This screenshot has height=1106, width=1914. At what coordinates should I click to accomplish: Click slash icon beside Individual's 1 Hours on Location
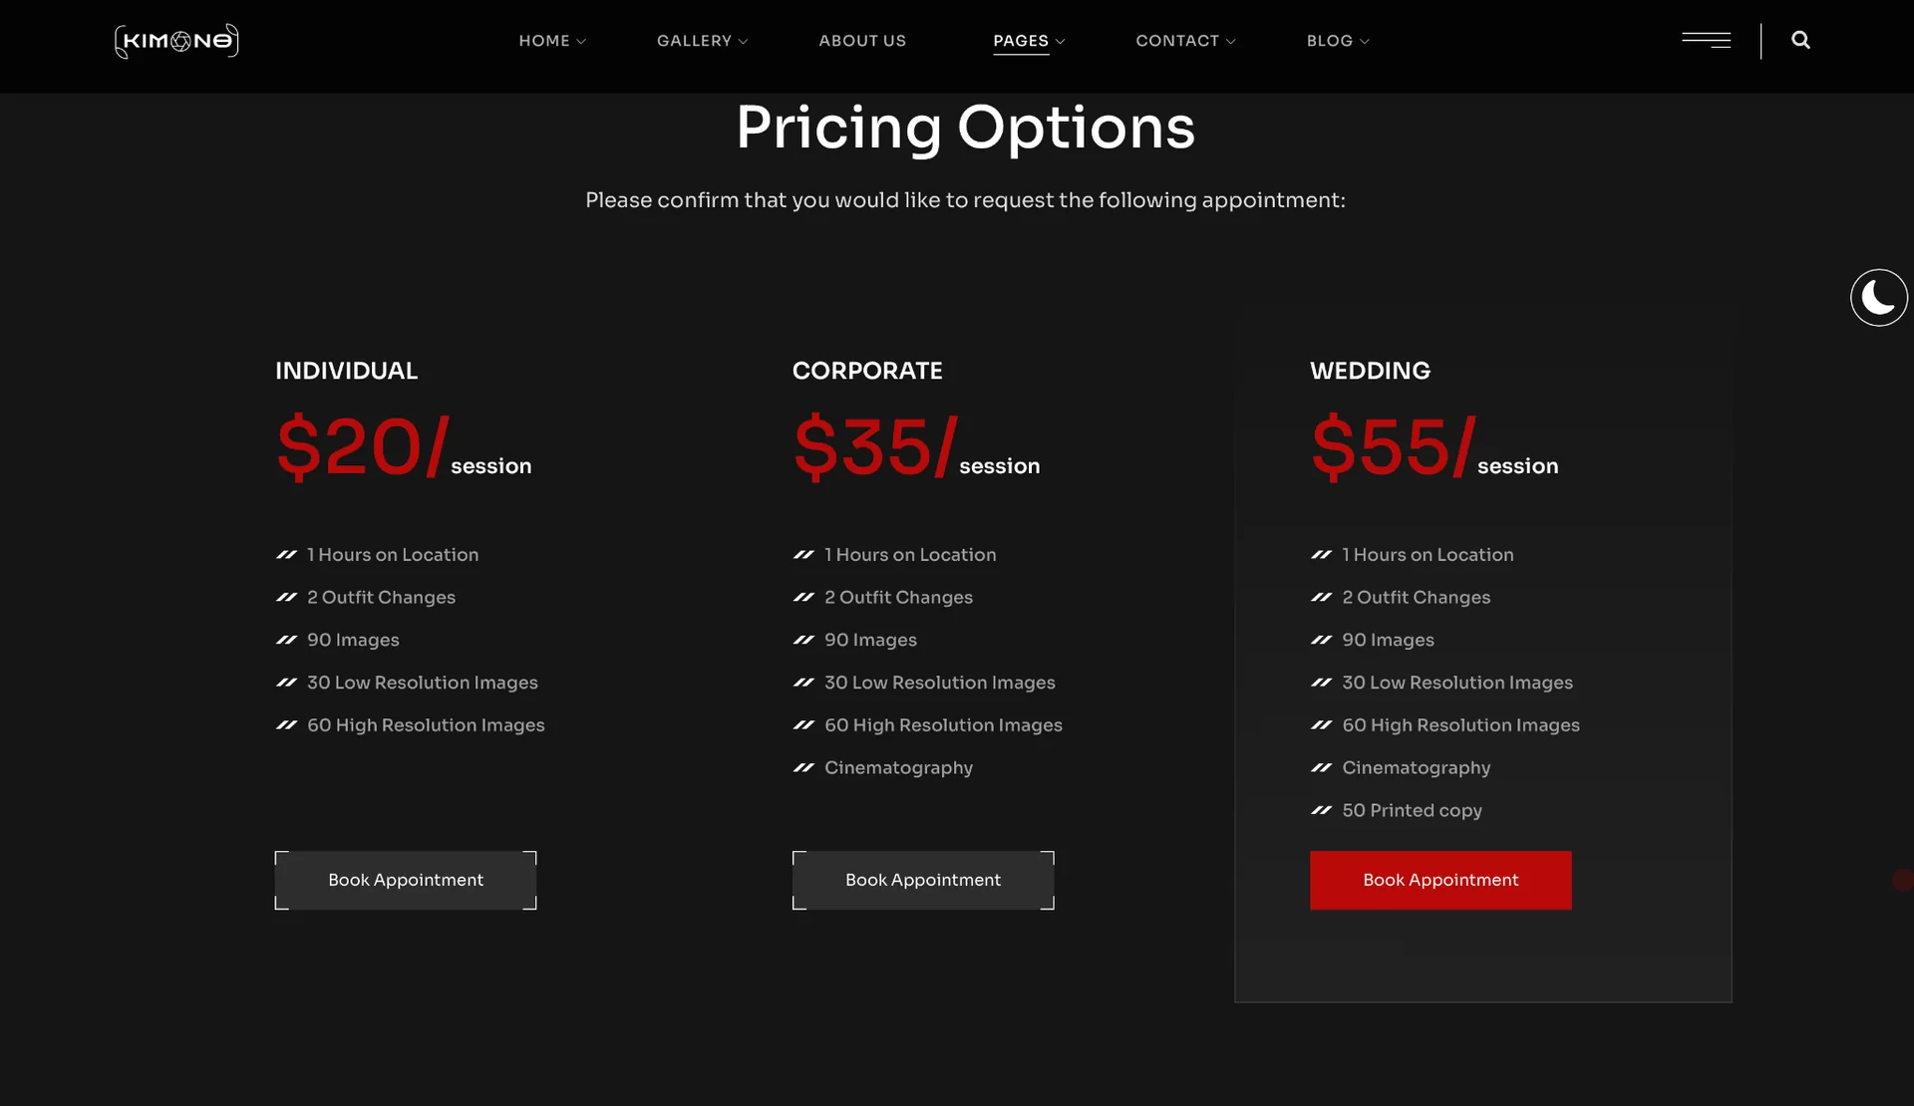click(x=286, y=555)
